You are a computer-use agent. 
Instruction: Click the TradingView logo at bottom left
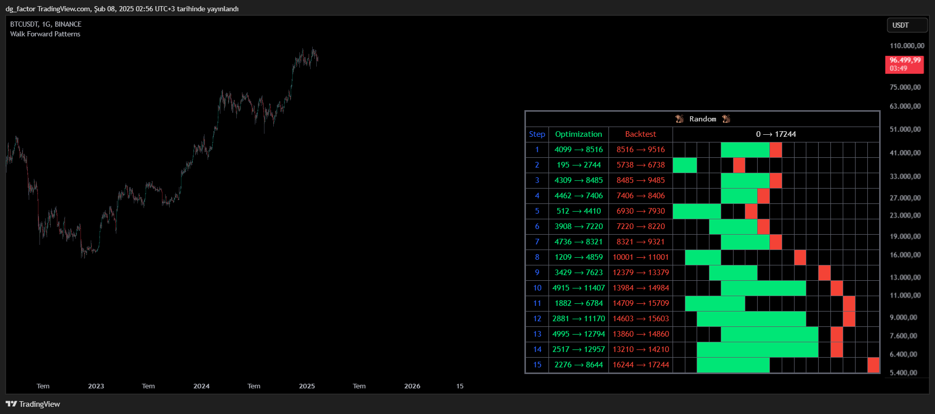[x=33, y=404]
